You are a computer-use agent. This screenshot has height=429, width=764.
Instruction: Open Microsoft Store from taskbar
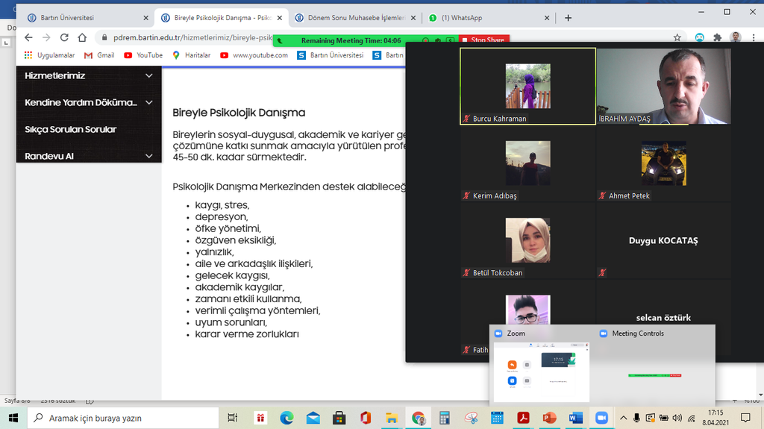(339, 418)
